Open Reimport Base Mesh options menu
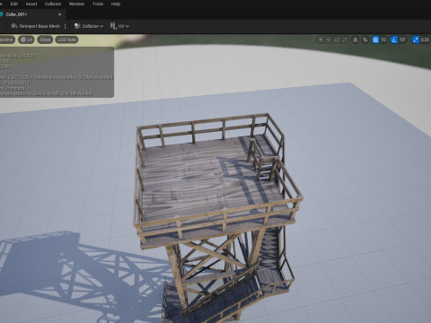Screen dimensions: 431x323 65,26
